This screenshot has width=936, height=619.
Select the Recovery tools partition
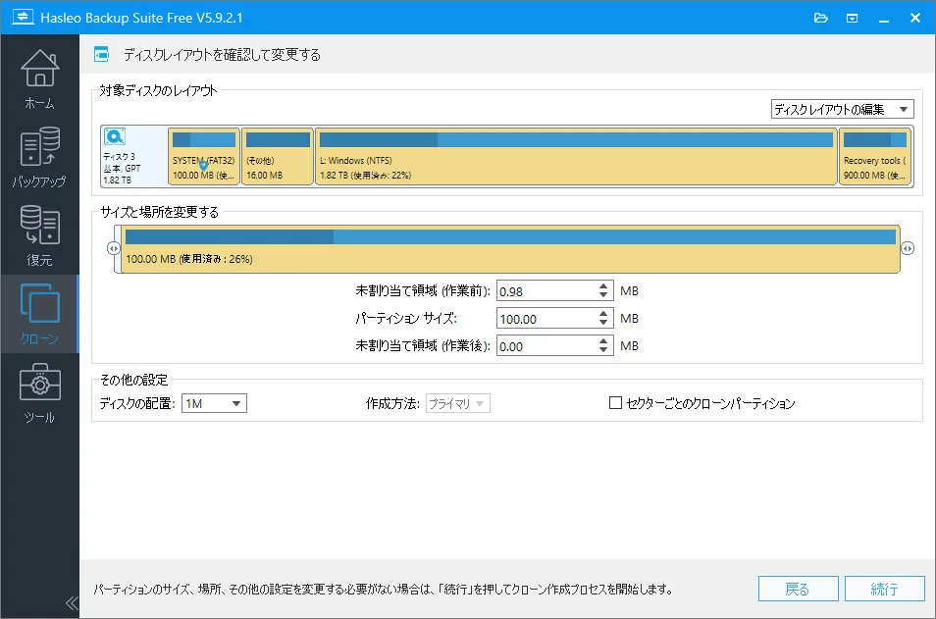point(875,156)
